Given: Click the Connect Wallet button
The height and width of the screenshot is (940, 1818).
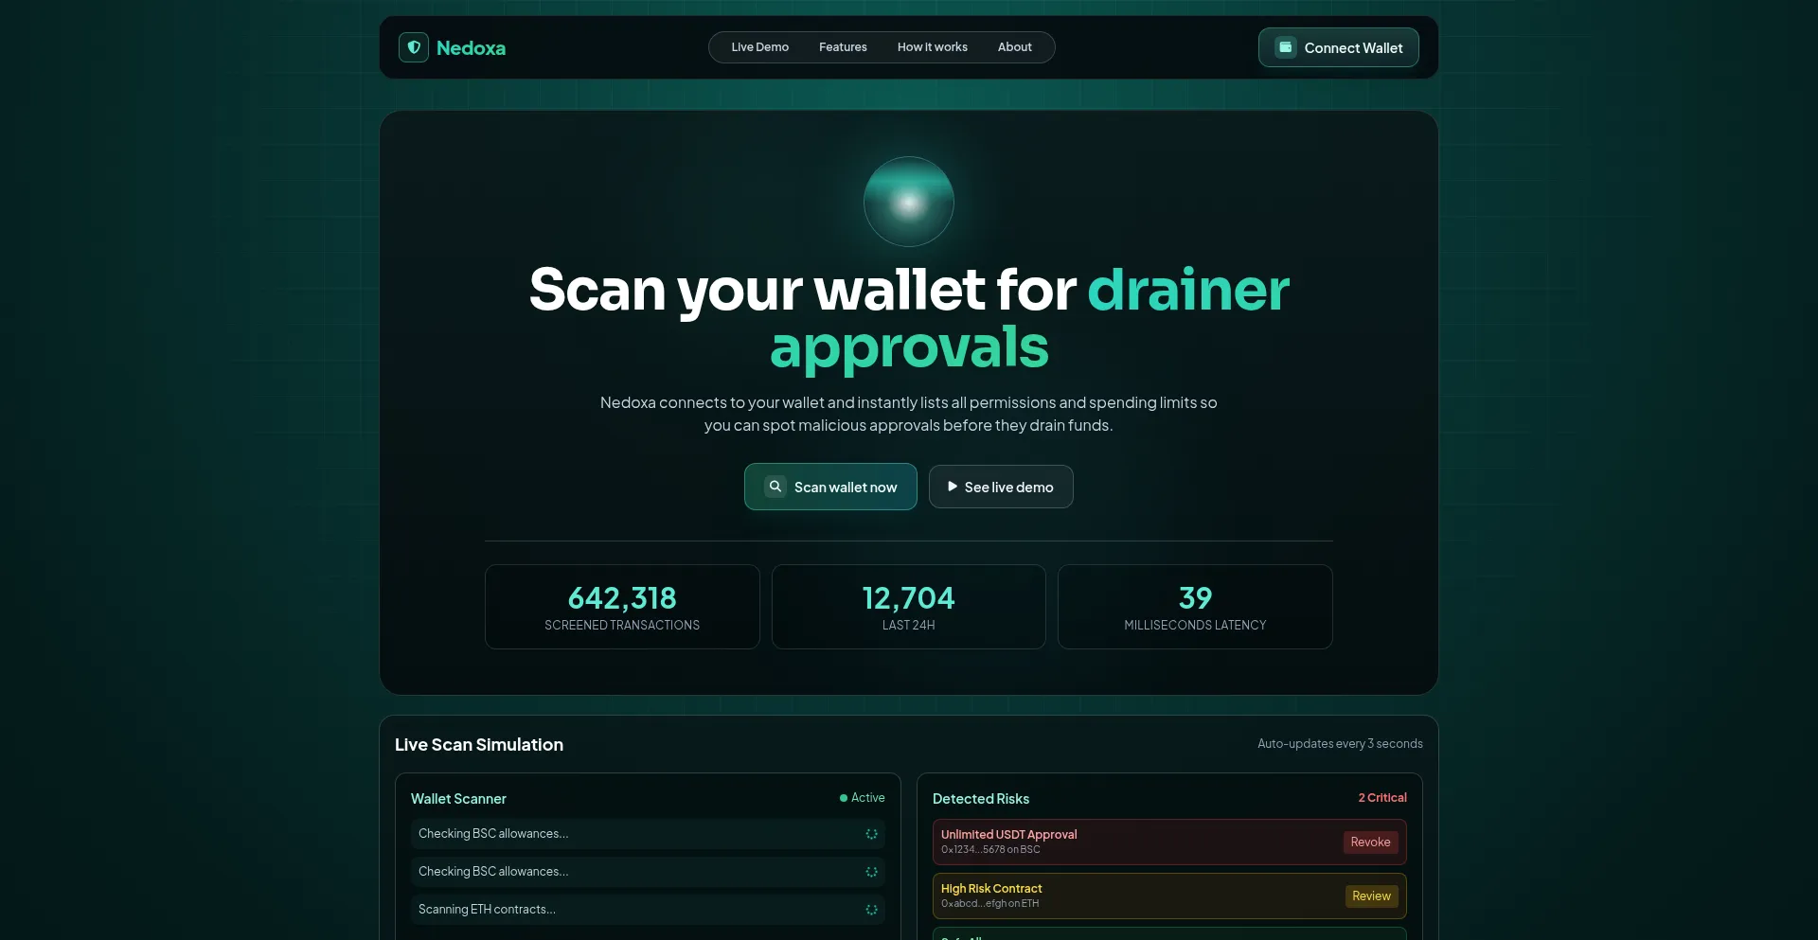Looking at the screenshot, I should click(1338, 47).
